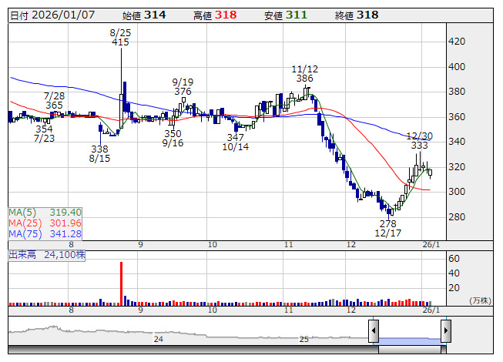Viewport: 503px width, 362px height.
Task: Click the right range handle arrow
Action: 446,330
